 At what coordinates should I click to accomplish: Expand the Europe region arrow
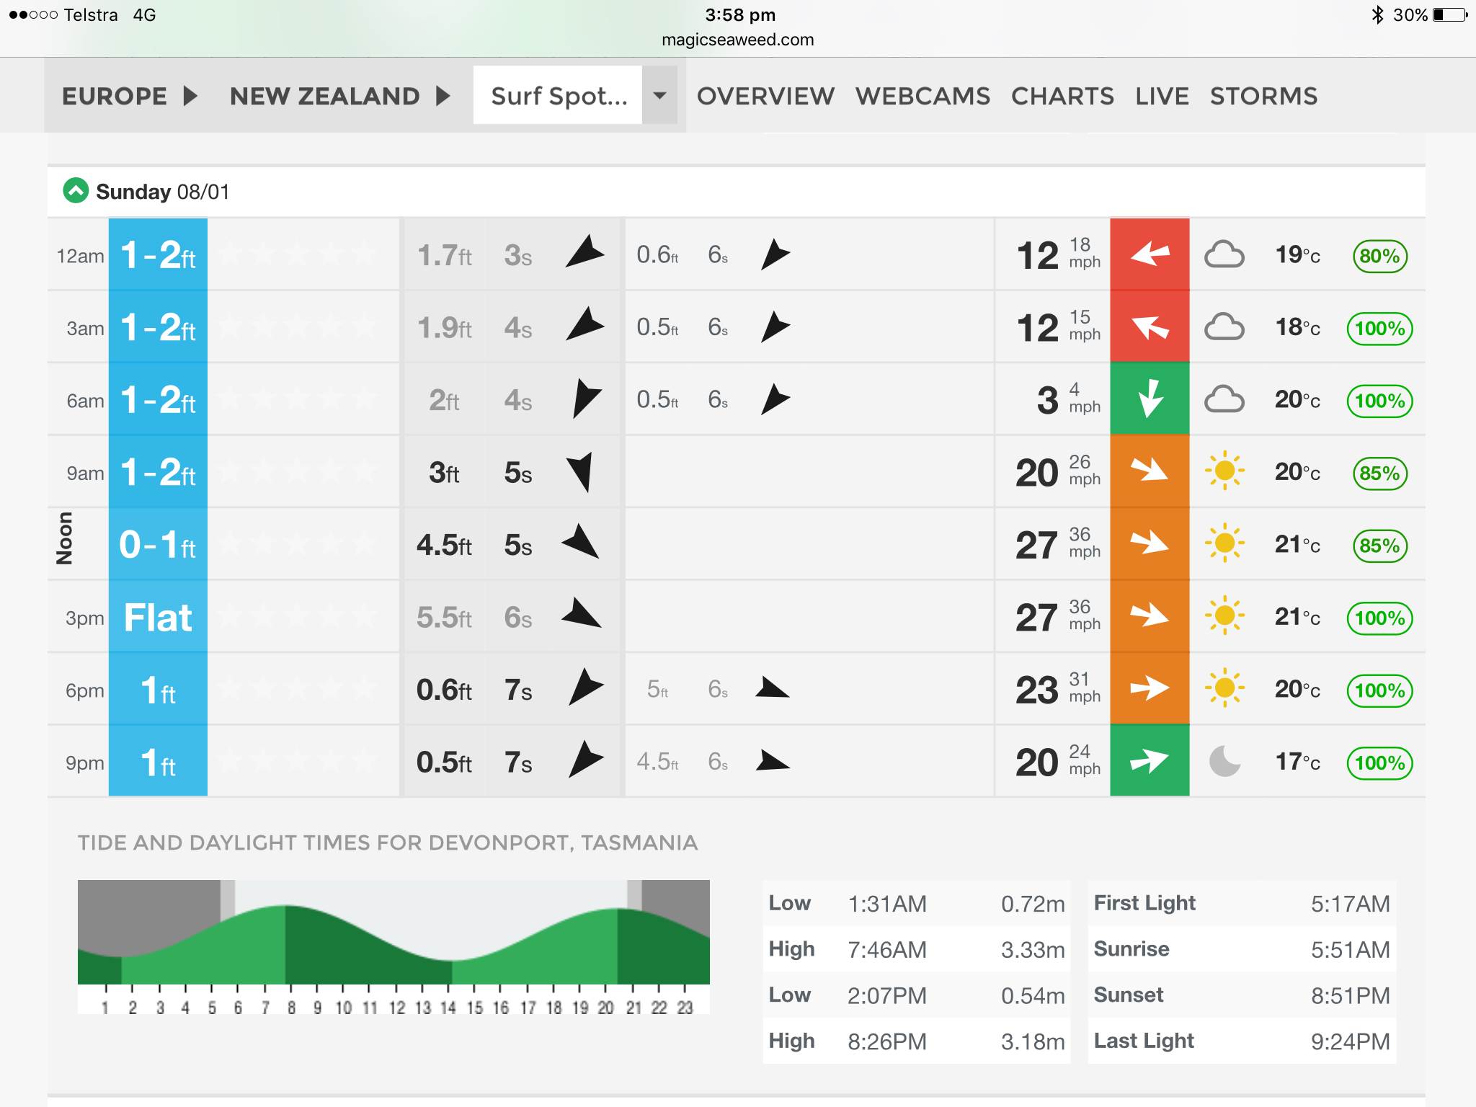click(190, 96)
